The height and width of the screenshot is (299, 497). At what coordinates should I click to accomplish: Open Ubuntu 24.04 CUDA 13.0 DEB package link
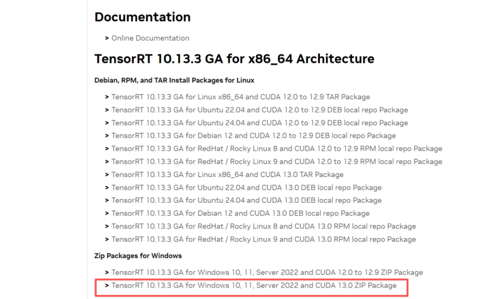[x=246, y=200]
